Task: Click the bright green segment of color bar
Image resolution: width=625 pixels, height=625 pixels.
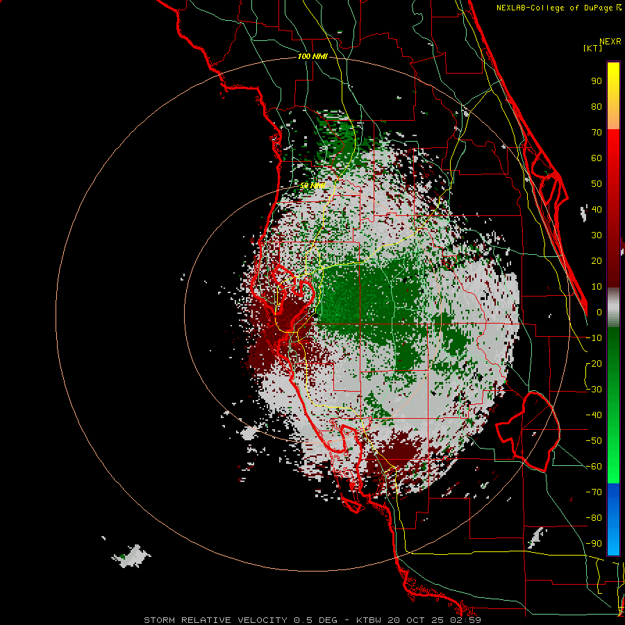Action: [x=613, y=458]
